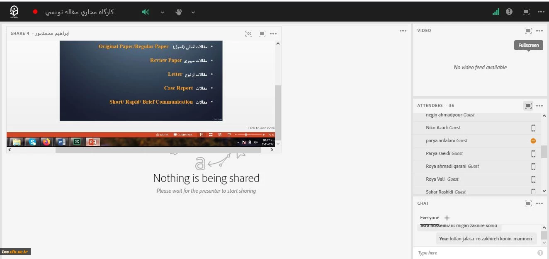The image size is (549, 259).
Task: Select the Everyone chat tab
Action: point(429,218)
